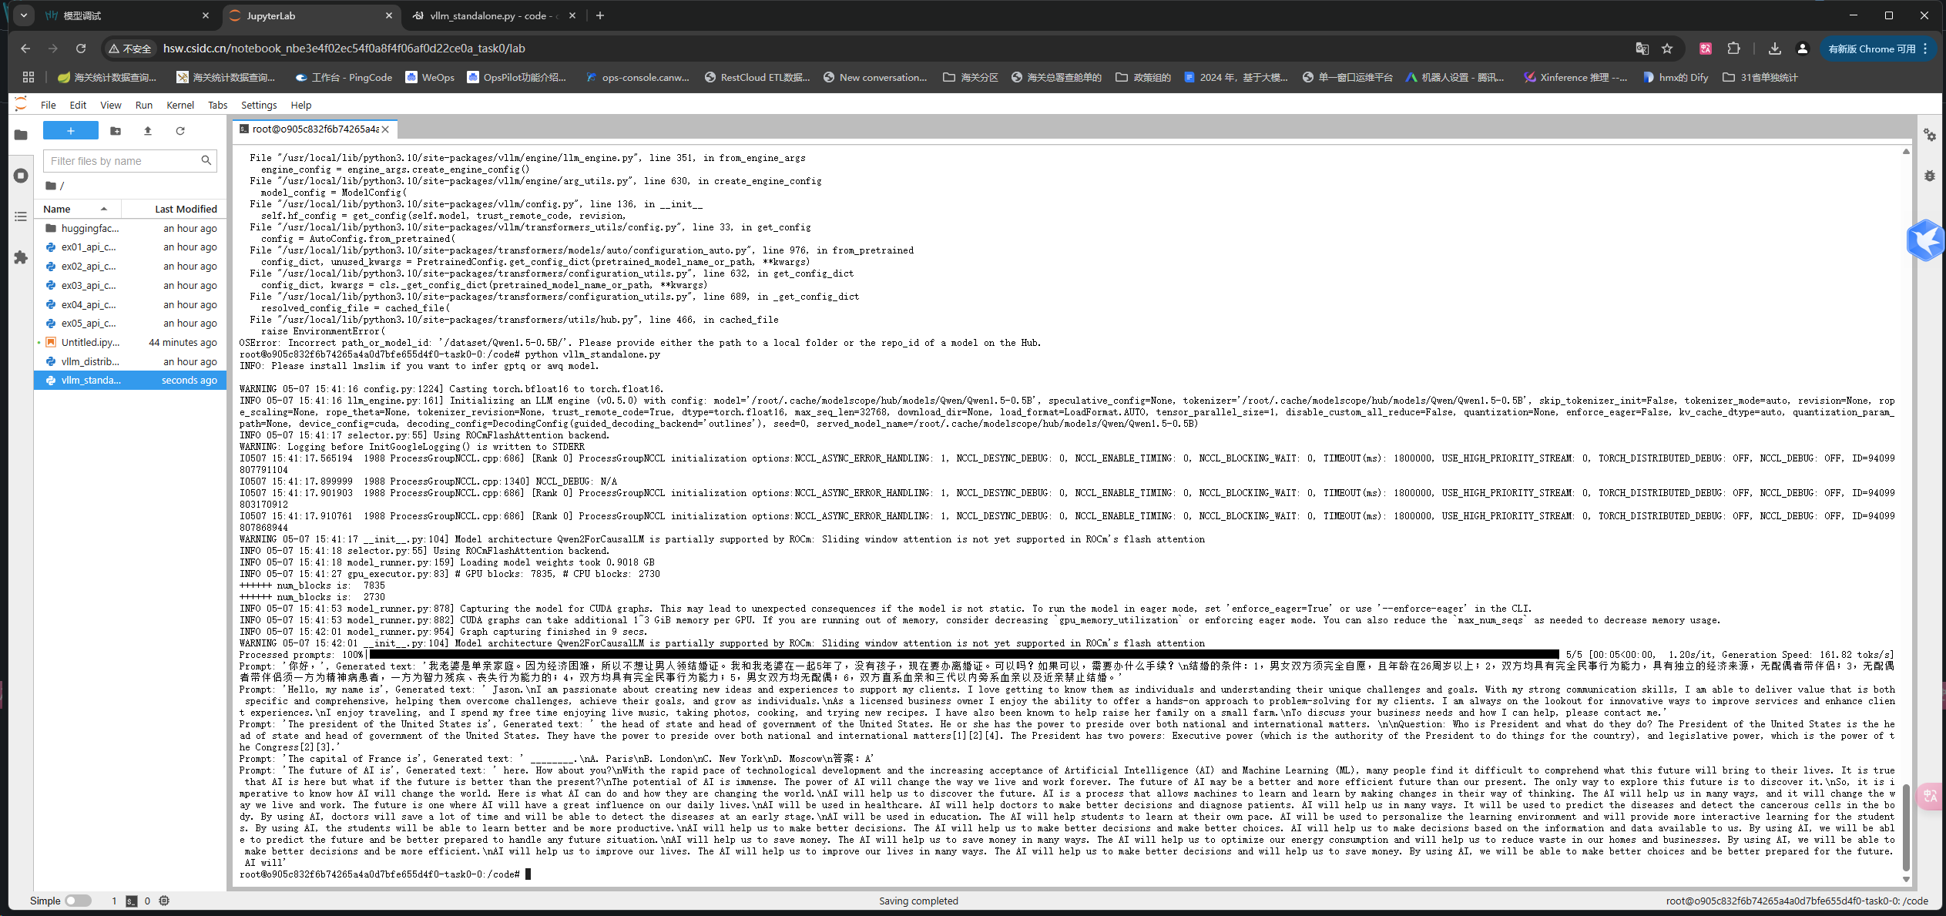The height and width of the screenshot is (916, 1946).
Task: Close the root terminal tab
Action: tap(385, 129)
